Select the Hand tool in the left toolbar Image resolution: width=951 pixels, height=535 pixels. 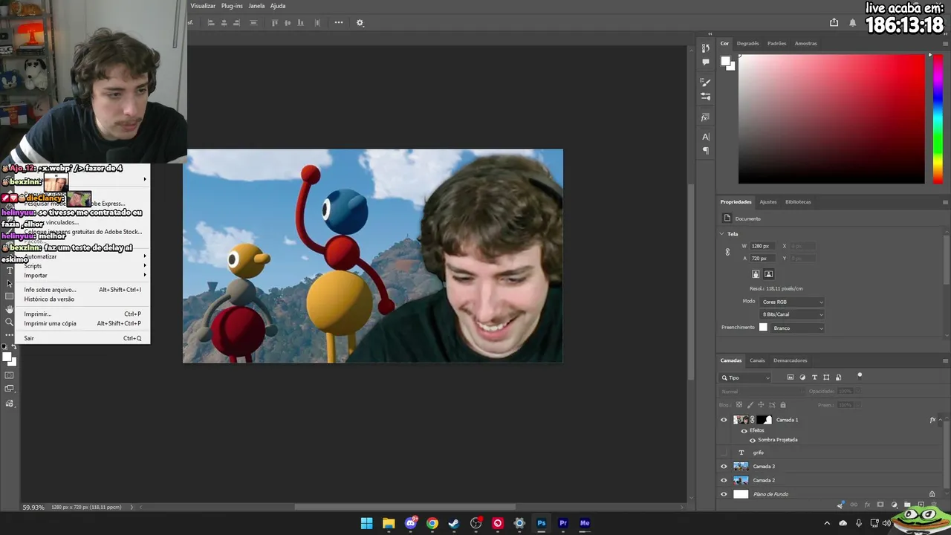(x=10, y=309)
